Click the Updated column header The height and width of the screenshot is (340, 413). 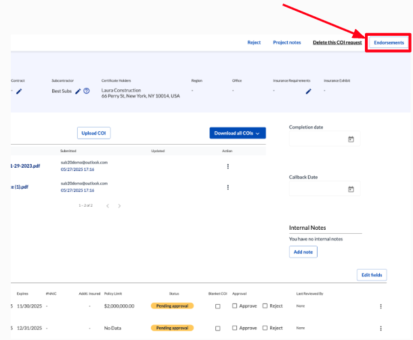click(x=158, y=151)
